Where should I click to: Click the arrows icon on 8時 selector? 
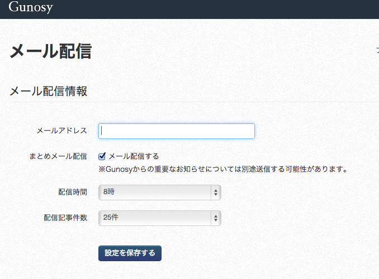click(x=216, y=193)
